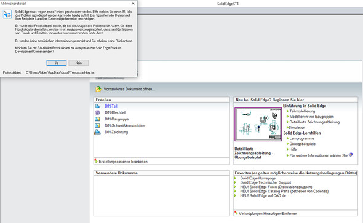Click the arrow icon beside Hilfe

(x=287, y=149)
